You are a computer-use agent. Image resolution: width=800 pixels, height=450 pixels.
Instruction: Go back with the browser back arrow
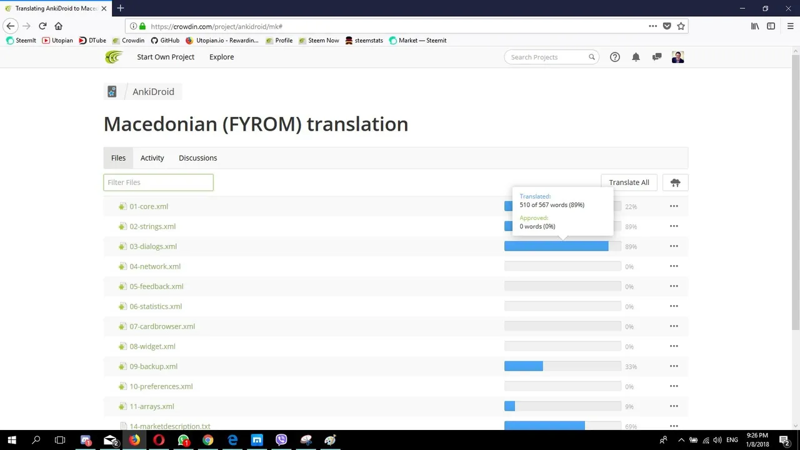[x=11, y=26]
